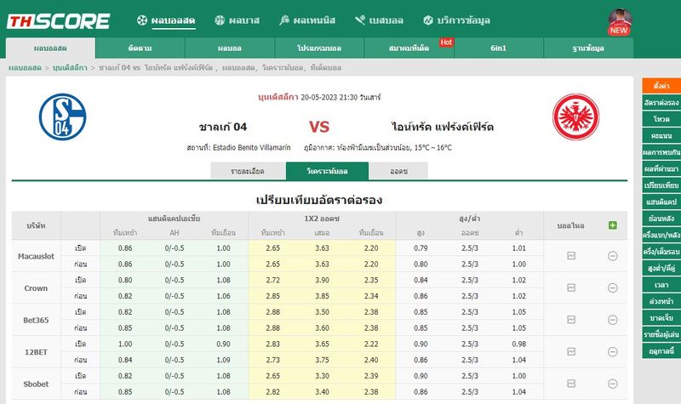Jump to รายชื่อผู้เล่น section in sidebar
The height and width of the screenshot is (404, 681).
tap(661, 333)
